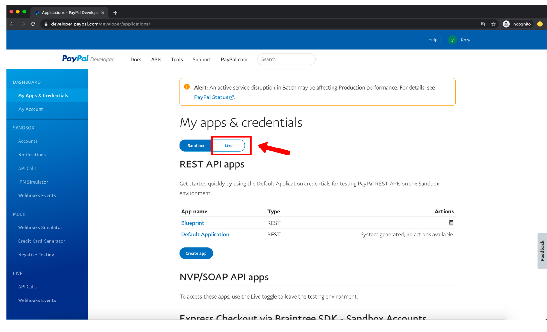Click the orange alert info icon

click(x=187, y=87)
